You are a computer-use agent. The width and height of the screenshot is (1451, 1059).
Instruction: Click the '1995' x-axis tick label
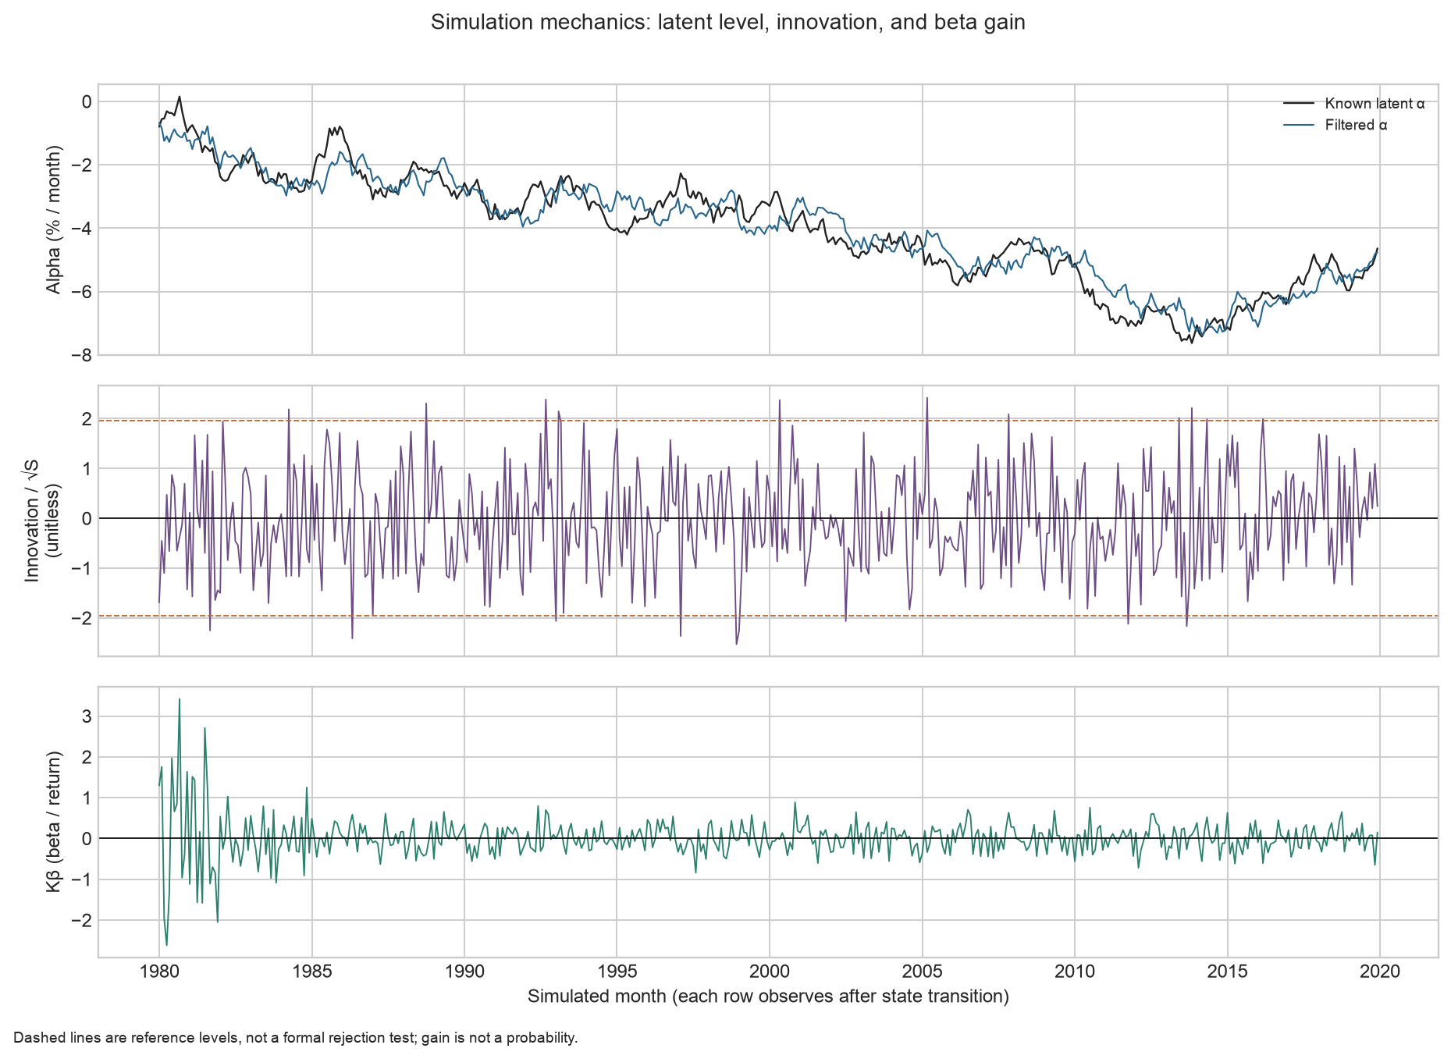pos(617,972)
